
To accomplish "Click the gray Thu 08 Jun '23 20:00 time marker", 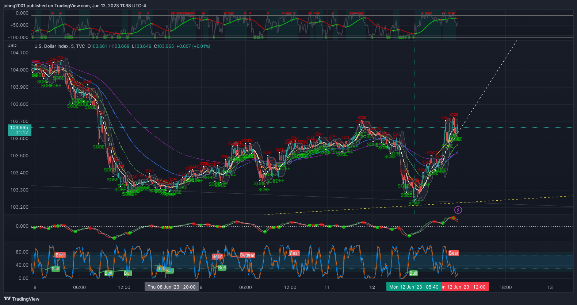I will pos(172,287).
